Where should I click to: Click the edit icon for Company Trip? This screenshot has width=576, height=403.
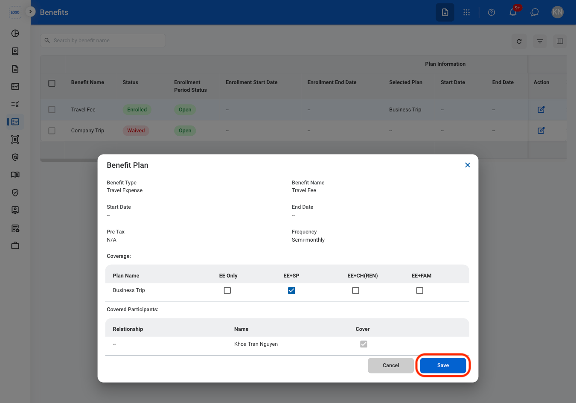[x=541, y=131]
